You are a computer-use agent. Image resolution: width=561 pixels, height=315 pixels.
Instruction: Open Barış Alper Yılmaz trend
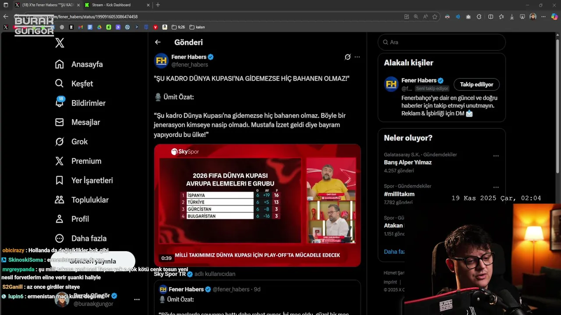point(408,162)
